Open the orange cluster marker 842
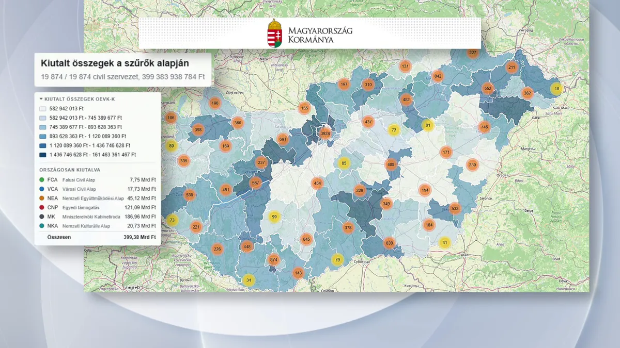The height and width of the screenshot is (348, 620). click(x=438, y=76)
